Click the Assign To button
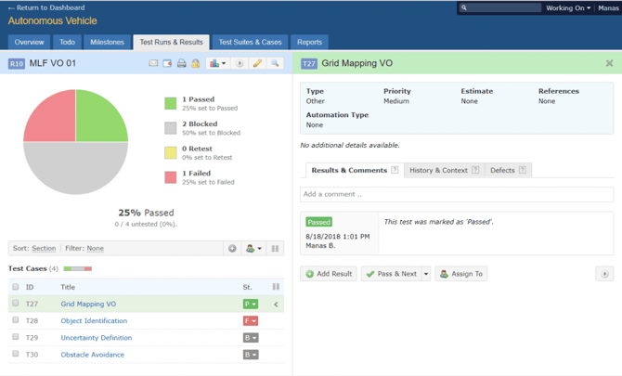The height and width of the screenshot is (376, 622). click(x=461, y=274)
